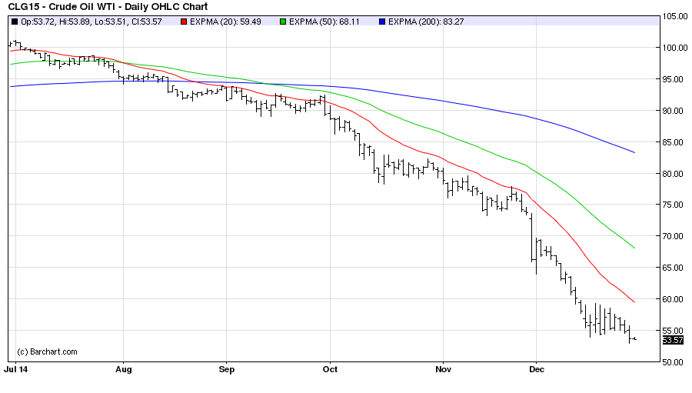The image size is (692, 393).
Task: Open the Barchart.com copyright link
Action: (47, 351)
